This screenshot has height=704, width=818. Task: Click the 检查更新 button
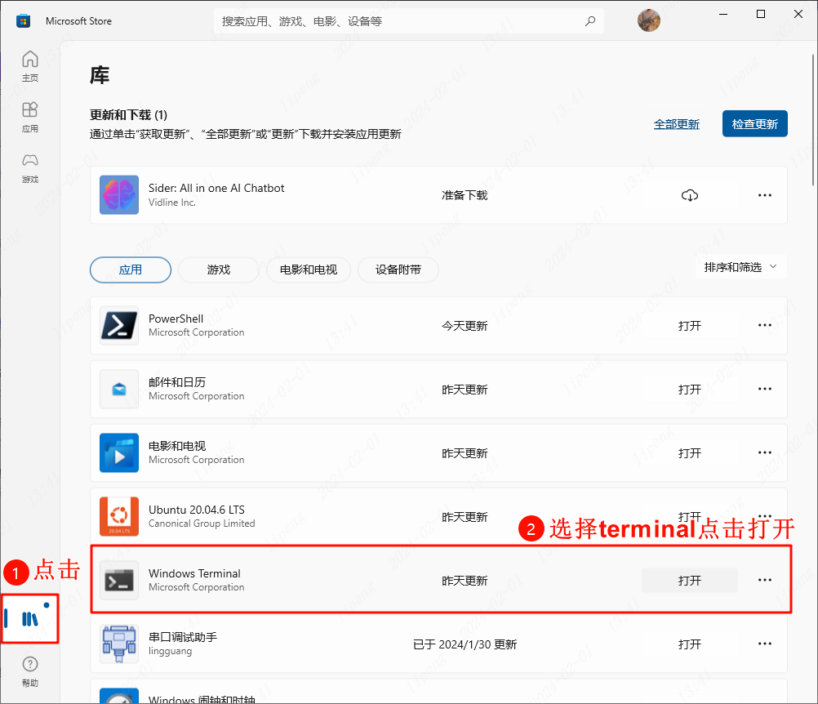tap(755, 123)
